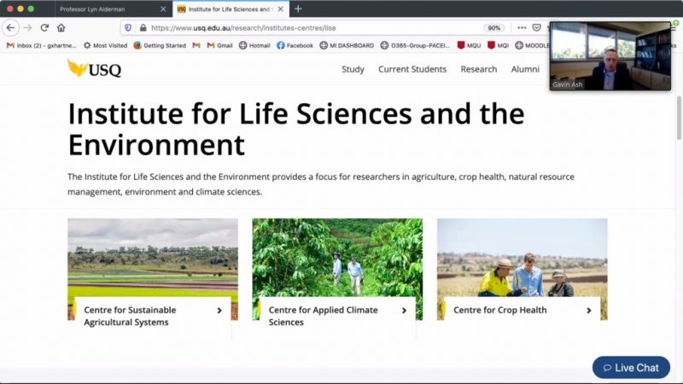Image resolution: width=683 pixels, height=384 pixels.
Task: Expand Centre for Sustainable Agricultural Systems chevron
Action: [x=219, y=311]
